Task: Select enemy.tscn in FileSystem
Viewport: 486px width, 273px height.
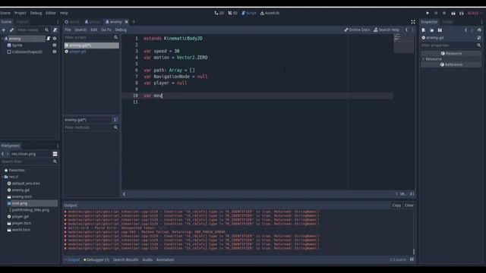Action: click(22, 196)
